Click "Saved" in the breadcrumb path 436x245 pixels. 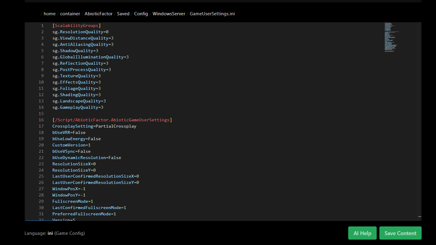coord(123,13)
